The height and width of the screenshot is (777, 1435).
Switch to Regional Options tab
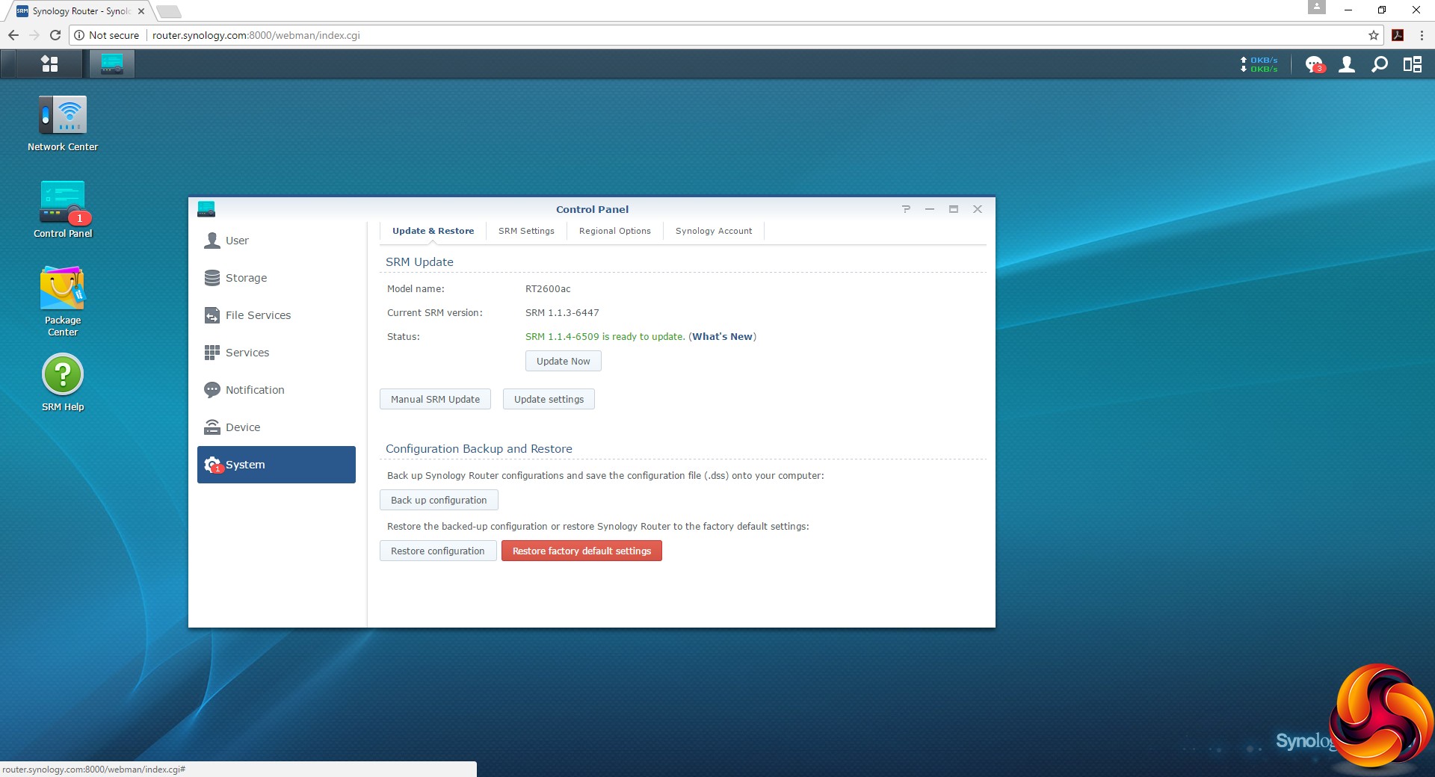pyautogui.click(x=614, y=232)
